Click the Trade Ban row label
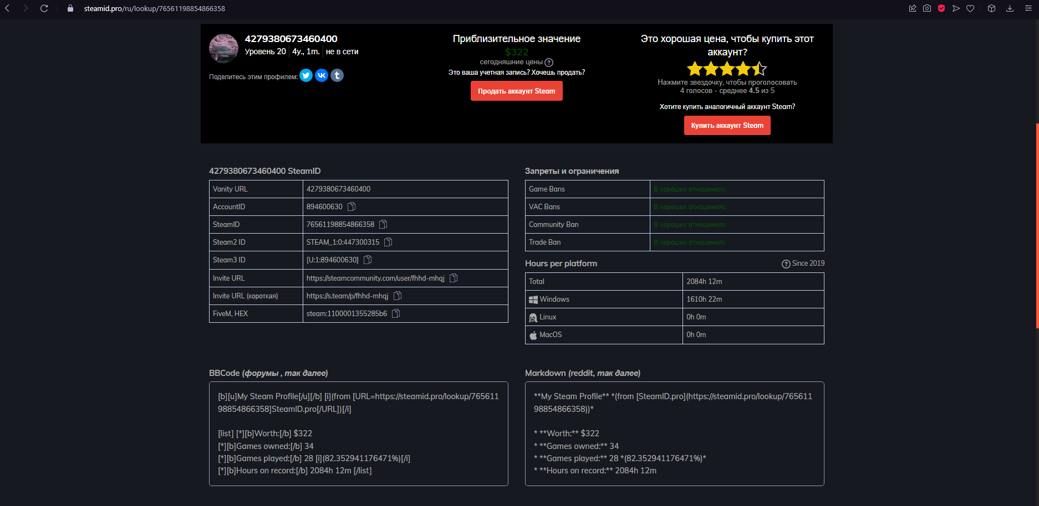Viewport: 1039px width, 506px height. 544,242
